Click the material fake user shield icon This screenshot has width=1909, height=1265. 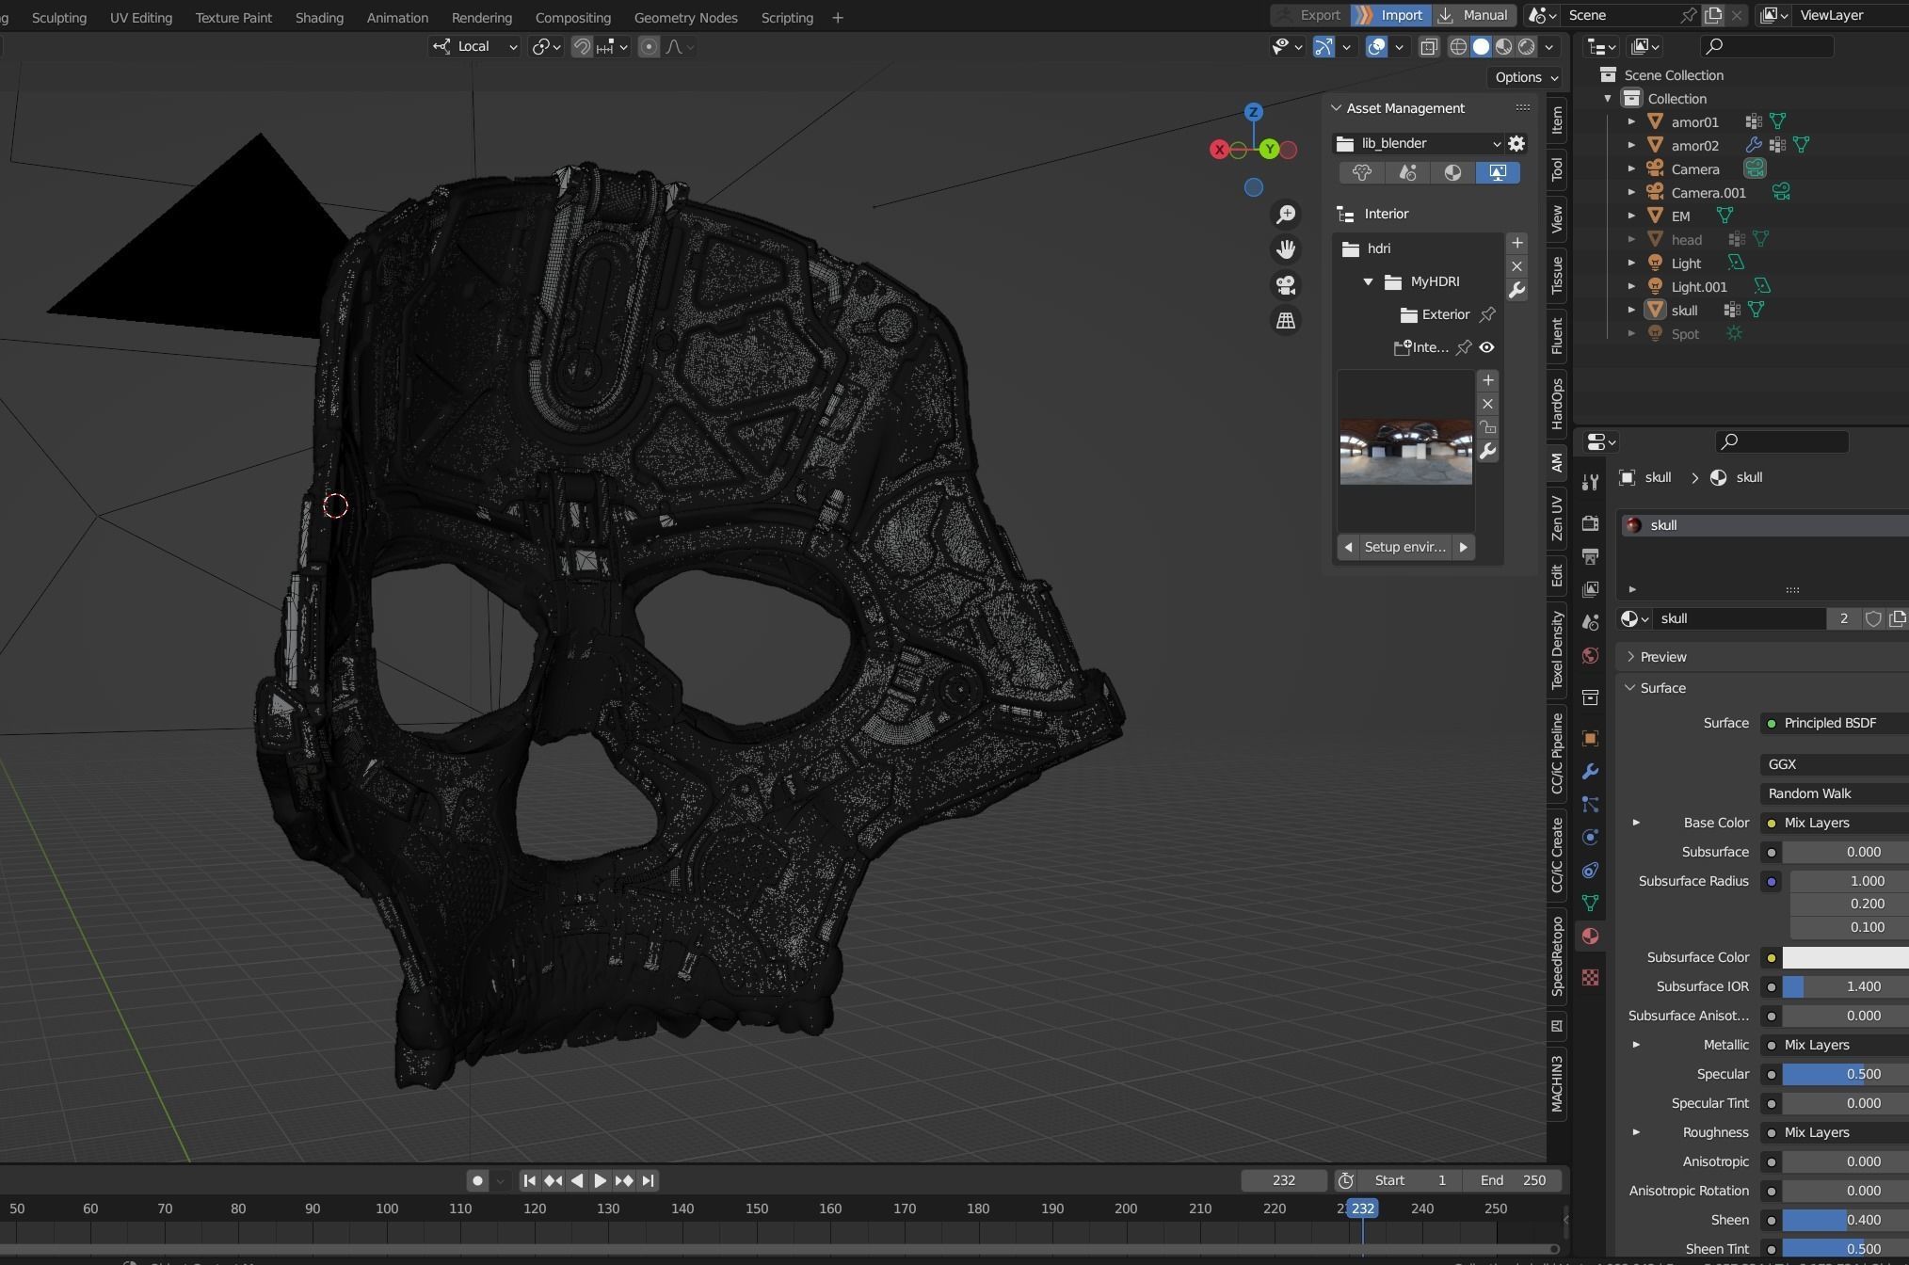[1873, 618]
